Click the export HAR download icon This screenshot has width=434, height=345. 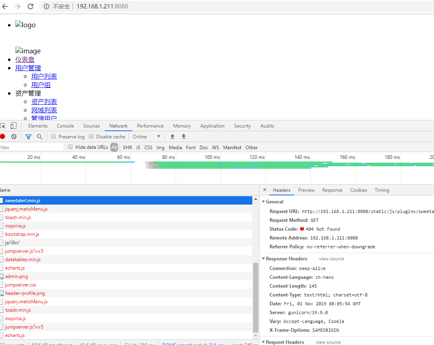(x=184, y=136)
